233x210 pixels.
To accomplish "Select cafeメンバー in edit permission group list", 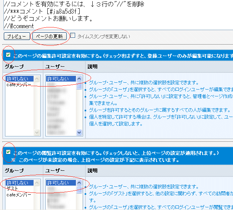I will pyautogui.click(x=19, y=85).
